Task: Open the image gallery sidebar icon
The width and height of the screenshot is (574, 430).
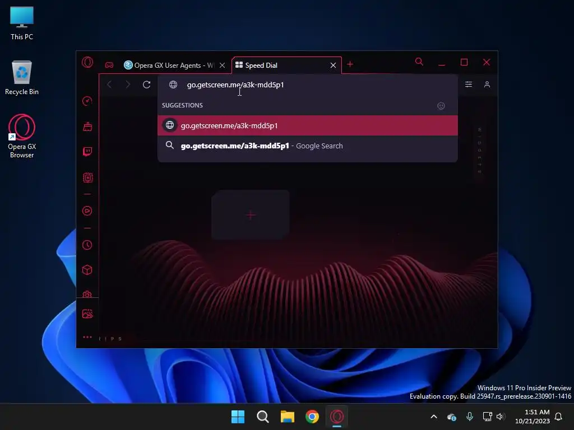Action: [x=87, y=314]
